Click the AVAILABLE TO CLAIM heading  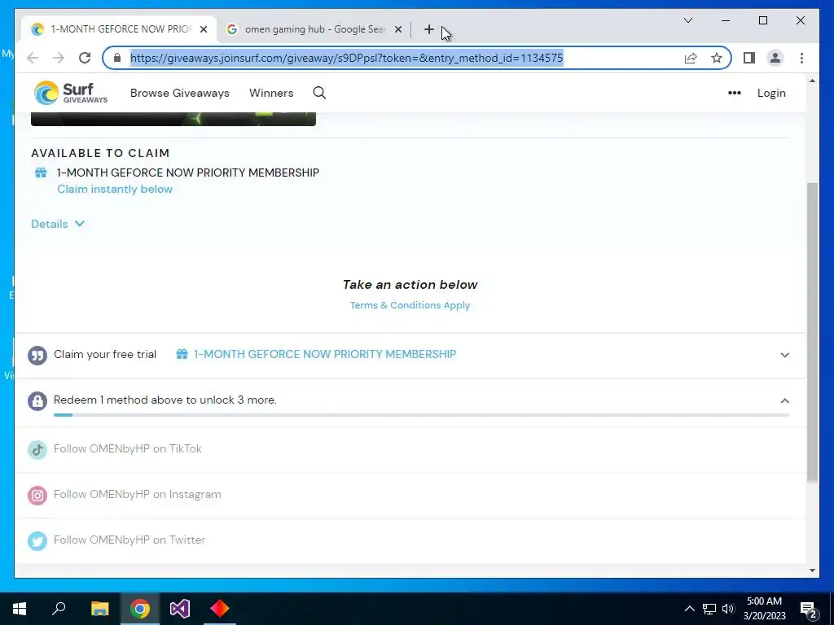tap(100, 153)
